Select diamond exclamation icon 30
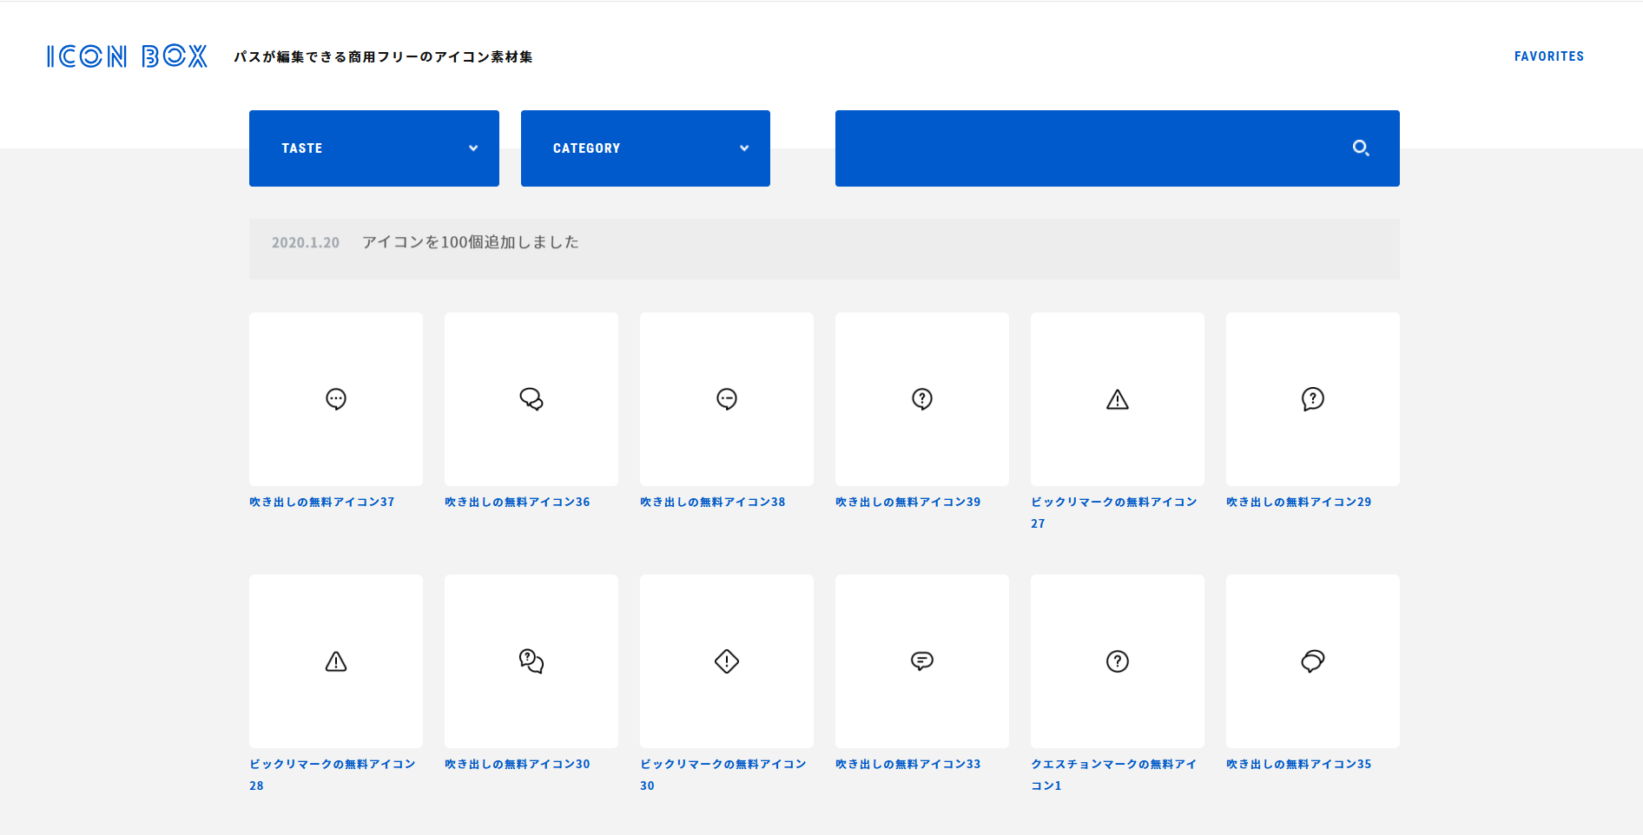The image size is (1643, 835). coord(727,661)
